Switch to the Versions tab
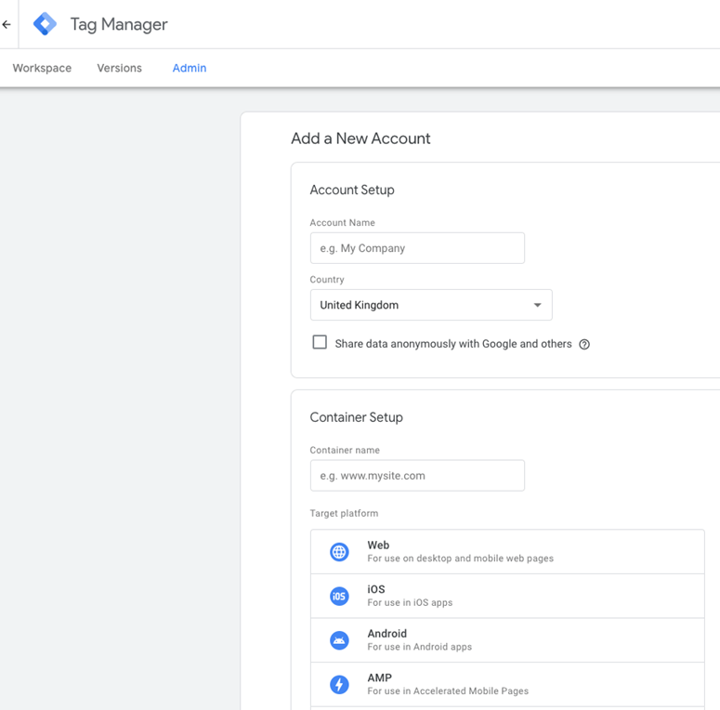 pos(120,68)
